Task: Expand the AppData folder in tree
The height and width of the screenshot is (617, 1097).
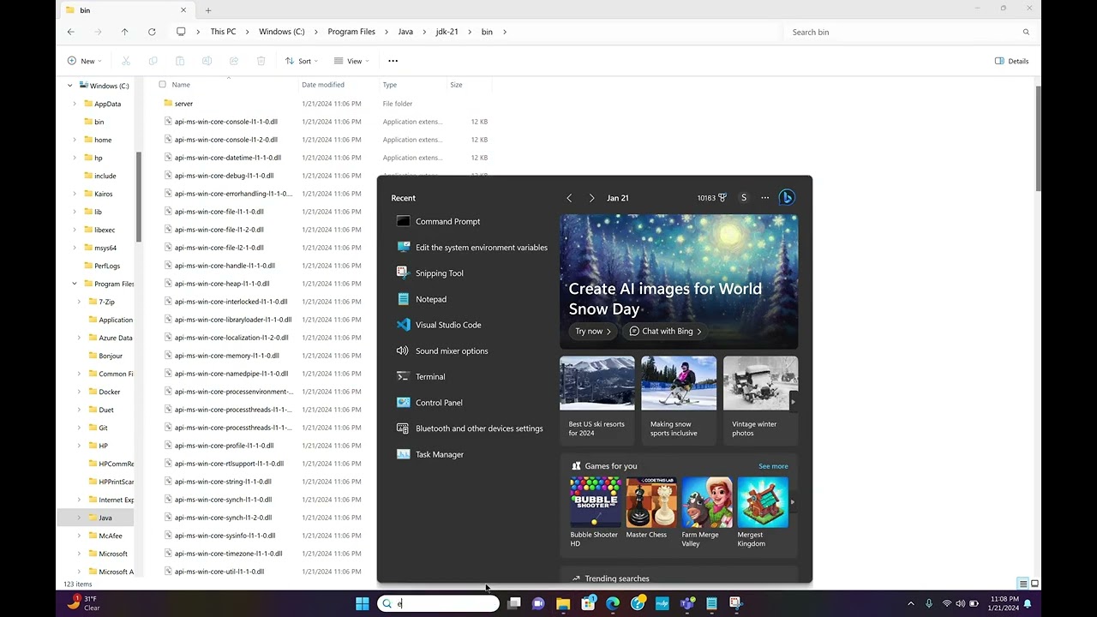Action: coord(75,104)
